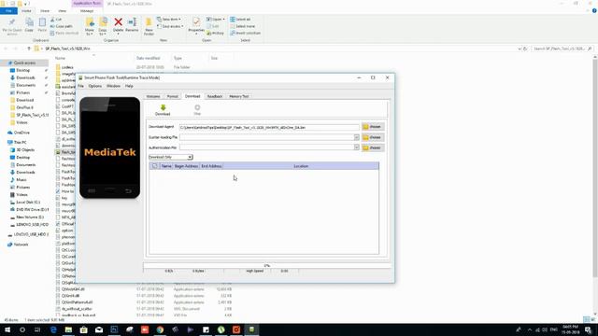Click the Name column header in Explorer
Image resolution: width=598 pixels, height=336 pixels.
[x=60, y=58]
